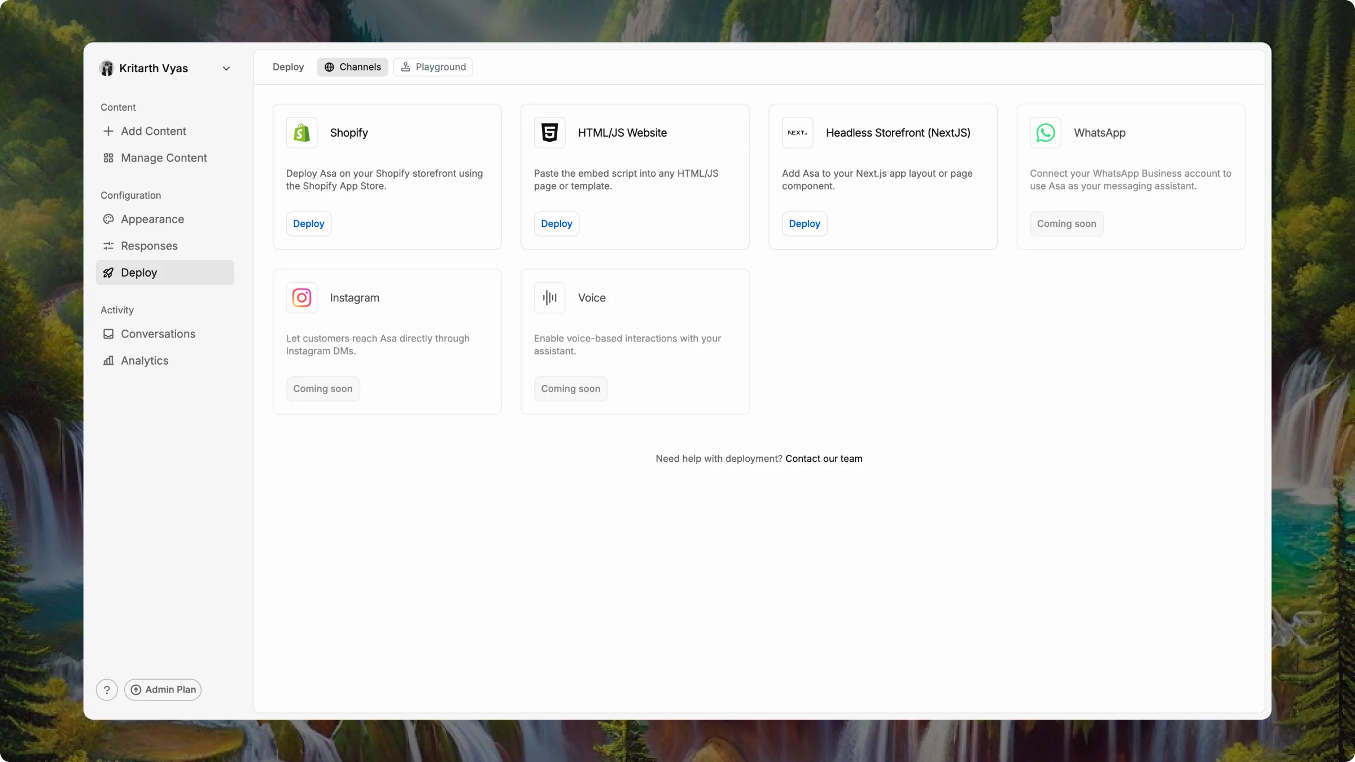Open Manage Content from the sidebar
Screen dimensions: 1355x762
click(164, 158)
